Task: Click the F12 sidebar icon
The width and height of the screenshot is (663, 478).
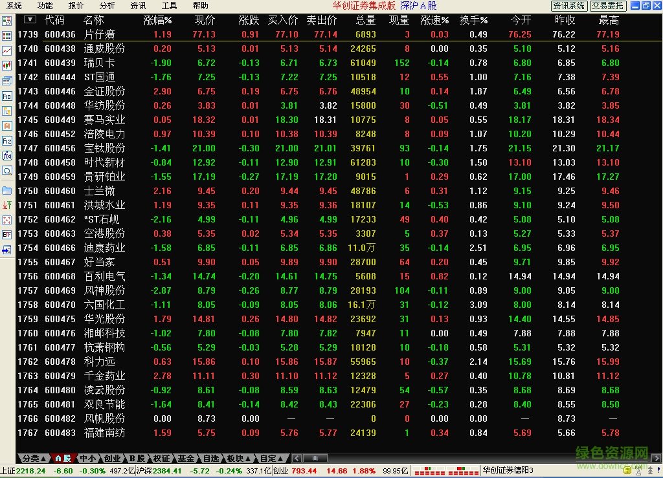Action: click(x=8, y=140)
